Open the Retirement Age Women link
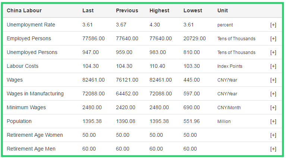The height and width of the screenshot is (158, 286). [35, 135]
